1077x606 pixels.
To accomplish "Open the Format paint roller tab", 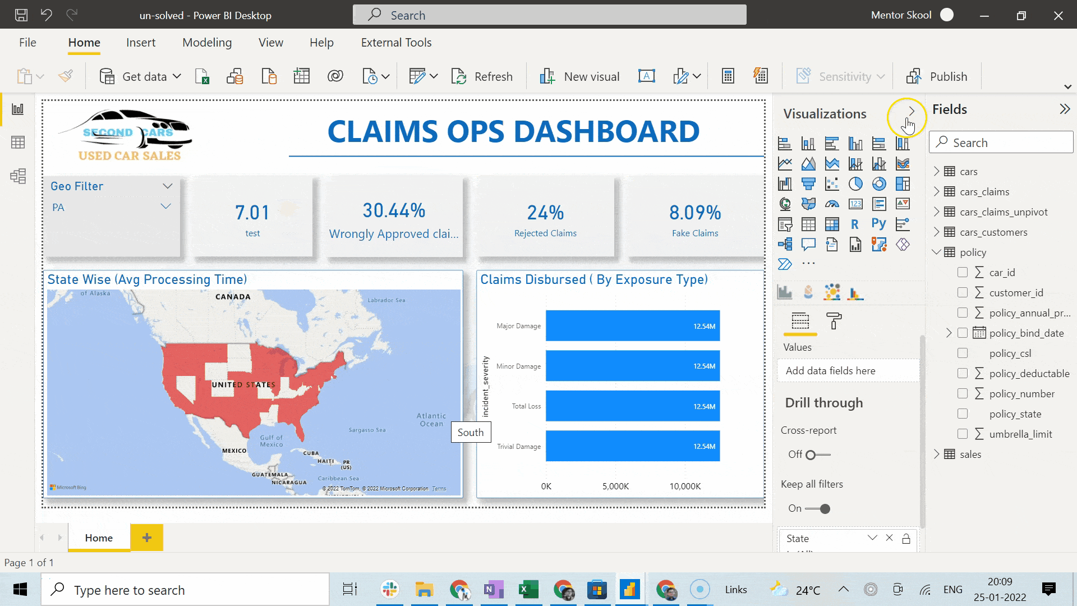I will pos(834,321).
